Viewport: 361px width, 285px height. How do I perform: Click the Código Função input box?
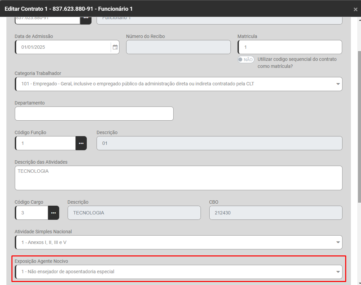[x=45, y=143]
